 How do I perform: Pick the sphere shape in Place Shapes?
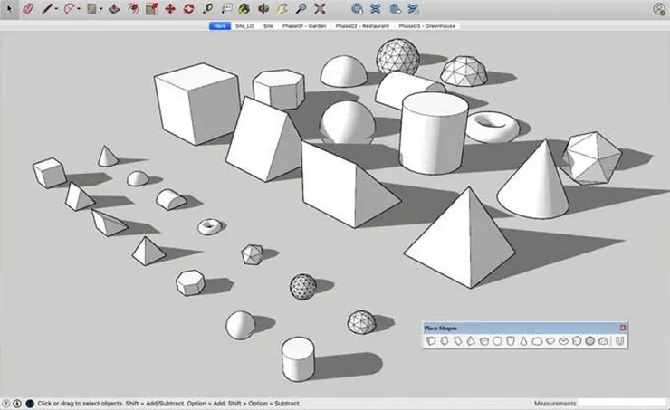(497, 341)
